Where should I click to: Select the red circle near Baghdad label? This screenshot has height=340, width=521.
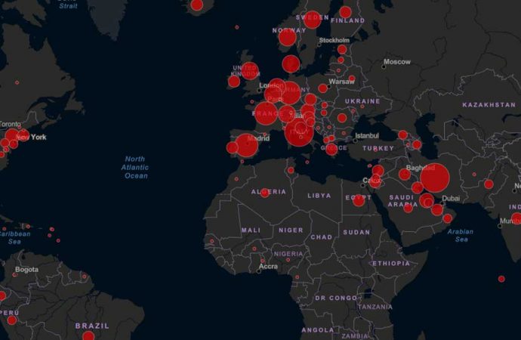click(x=405, y=174)
